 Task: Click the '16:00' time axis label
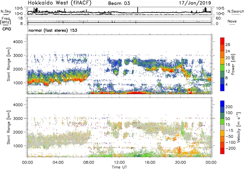pos(150,163)
